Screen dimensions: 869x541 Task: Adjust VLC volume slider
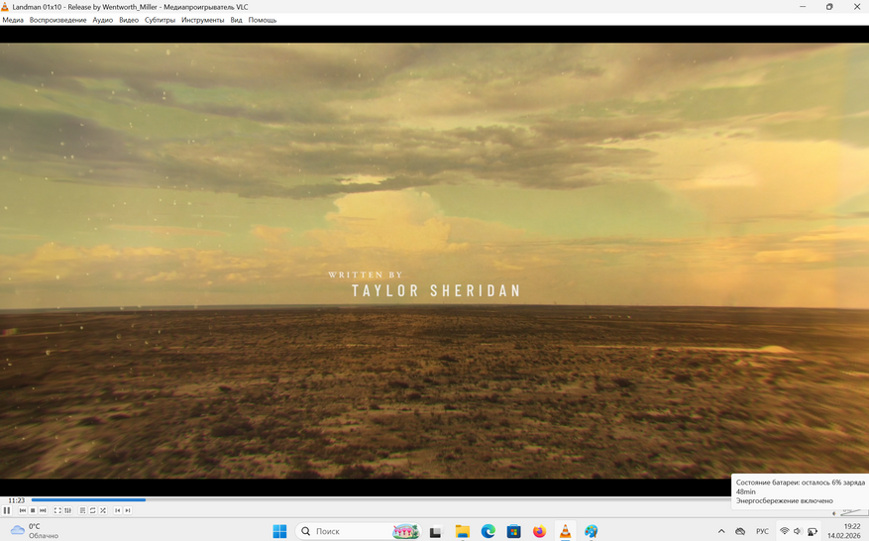(853, 512)
